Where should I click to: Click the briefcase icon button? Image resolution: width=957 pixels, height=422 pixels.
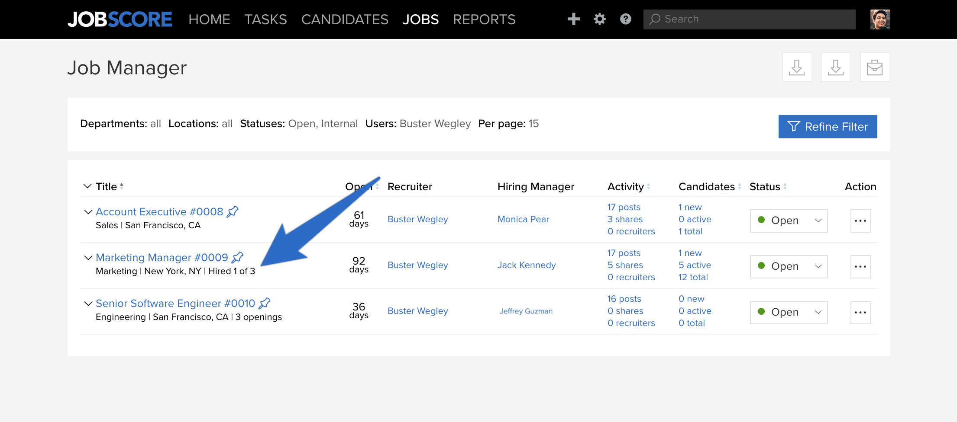tap(875, 67)
